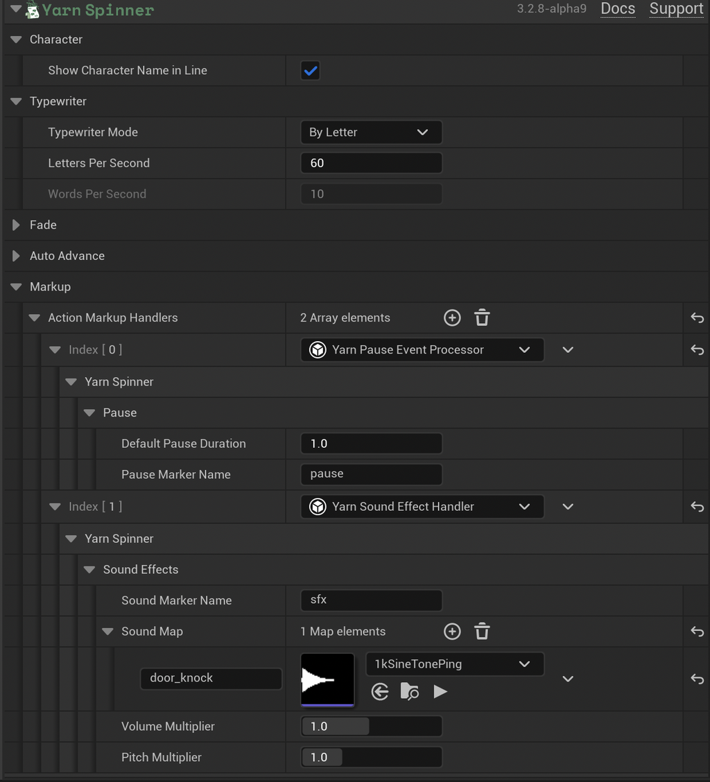Add element to Action Markup Handlers array
This screenshot has width=710, height=782.
452,318
